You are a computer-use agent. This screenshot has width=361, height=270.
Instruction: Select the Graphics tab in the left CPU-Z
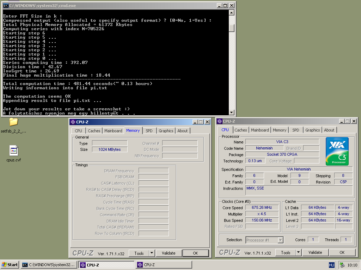(166, 131)
